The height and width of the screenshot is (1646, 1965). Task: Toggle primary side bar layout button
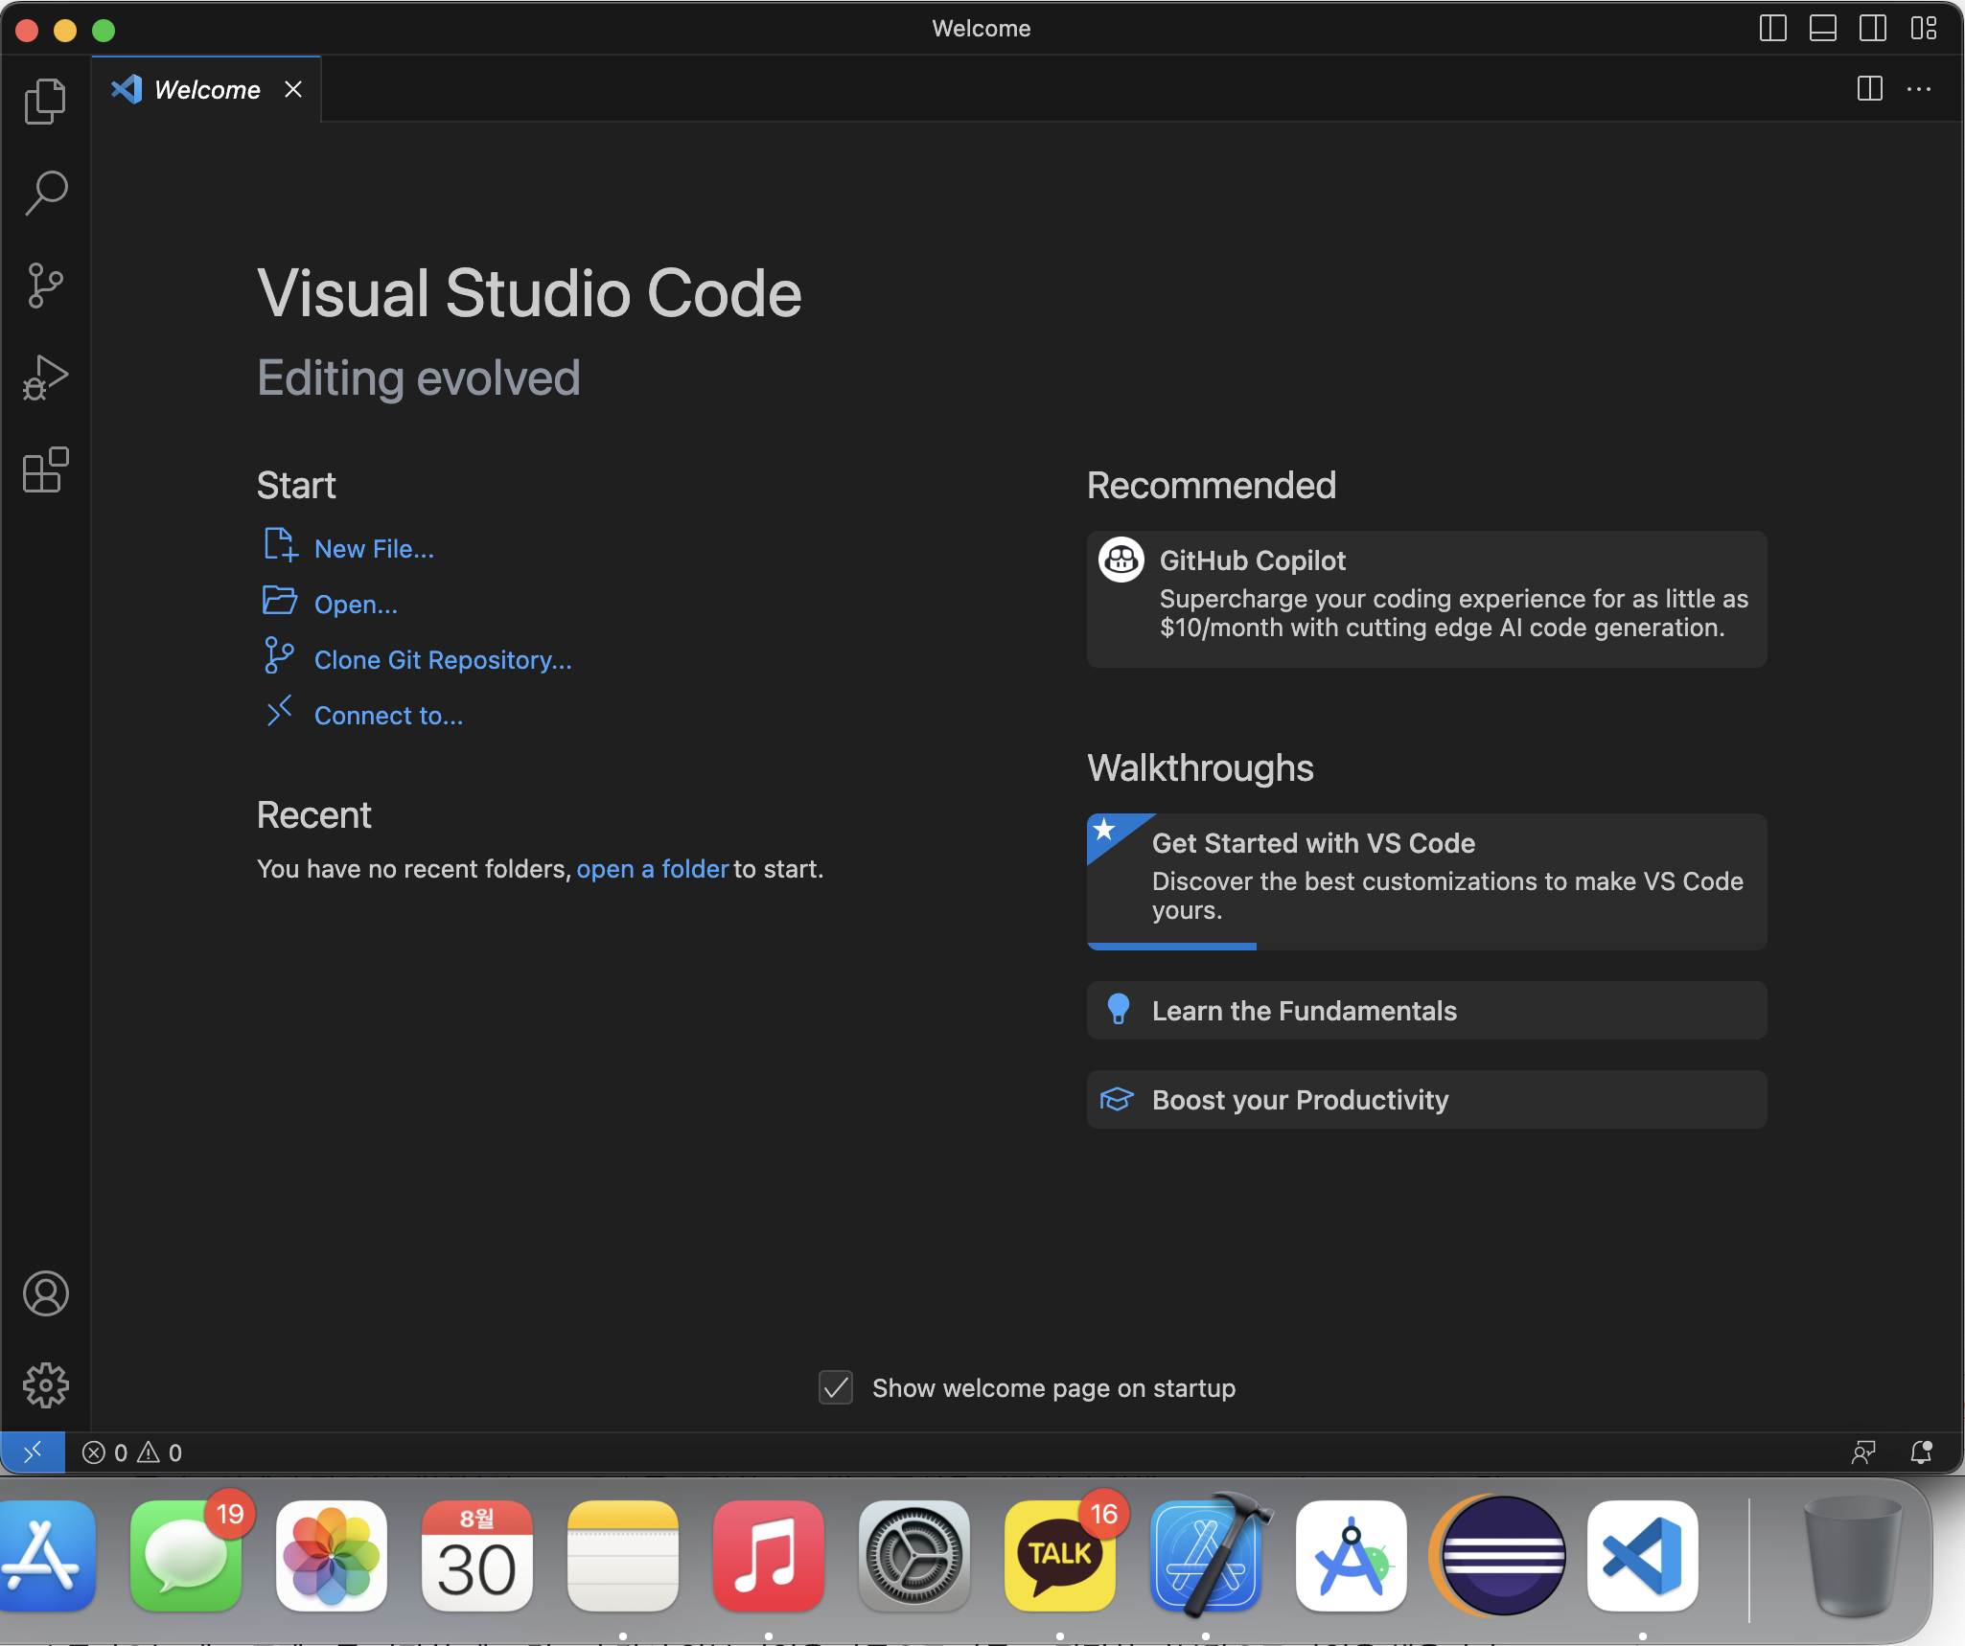1773,29
